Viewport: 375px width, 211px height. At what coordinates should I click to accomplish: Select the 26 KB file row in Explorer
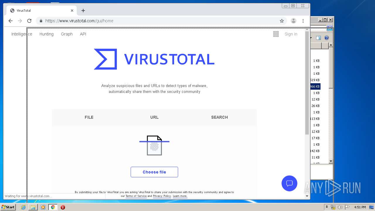tap(316, 106)
